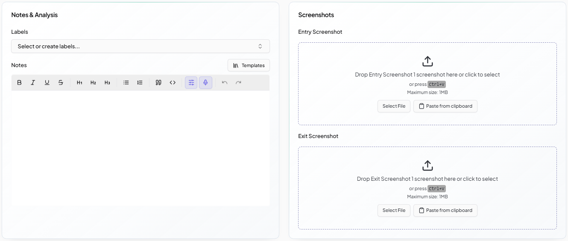Toggle strikethrough formatting in Notes toolbar
This screenshot has width=568, height=241.
coord(61,82)
